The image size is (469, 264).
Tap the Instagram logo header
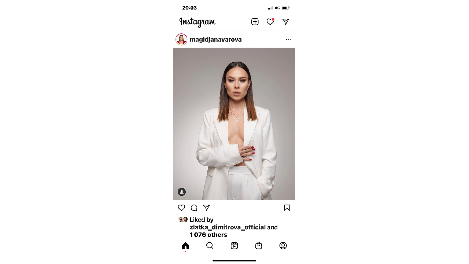(x=197, y=22)
